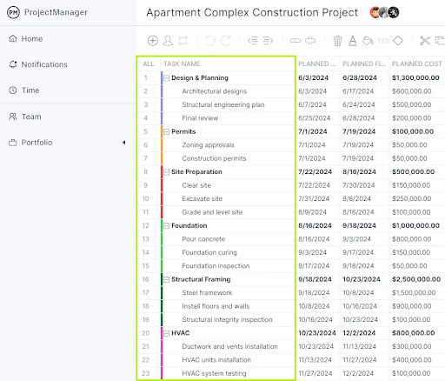Click the text color A icon
Viewport: 445px width, 381px height.
click(x=353, y=41)
